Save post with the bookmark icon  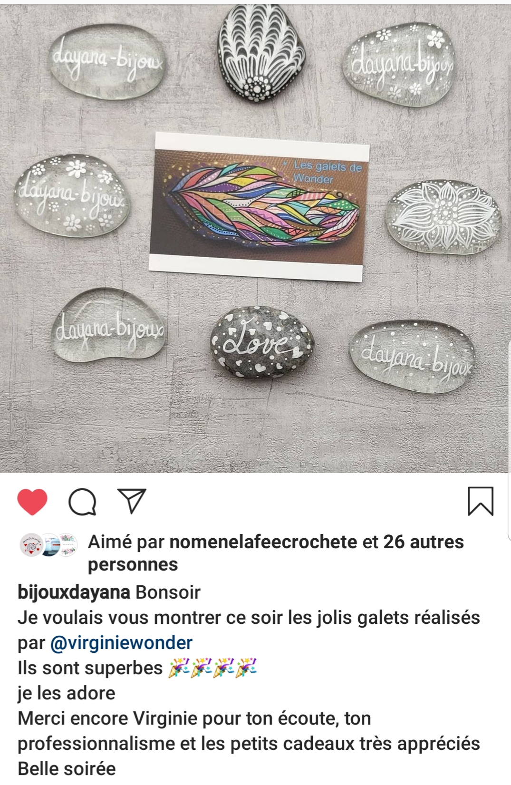coord(481,501)
